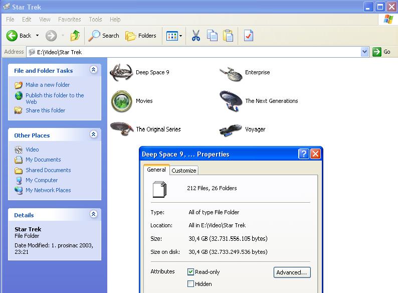398x293 pixels.
Task: Click the Paste clipboard toolbar icon
Action: point(228,36)
